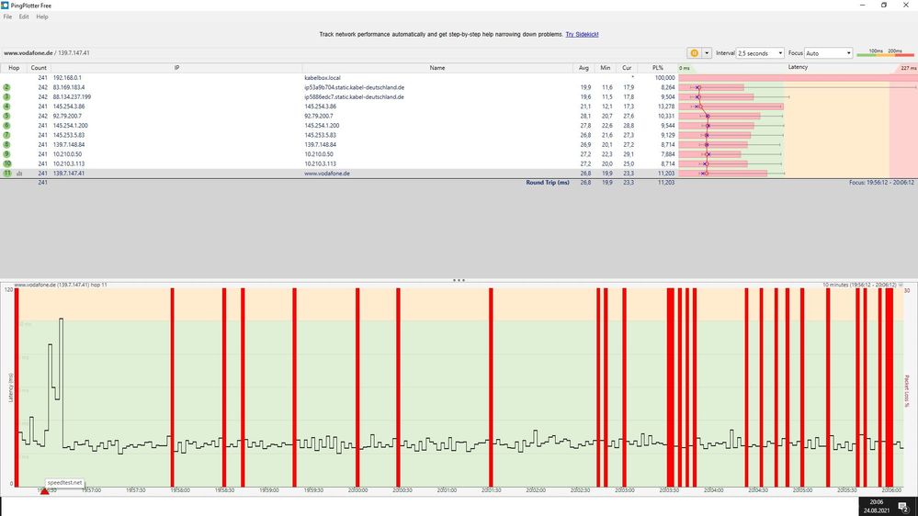
Task: Select the 88.134.237.199 IP cell
Action: click(x=72, y=97)
